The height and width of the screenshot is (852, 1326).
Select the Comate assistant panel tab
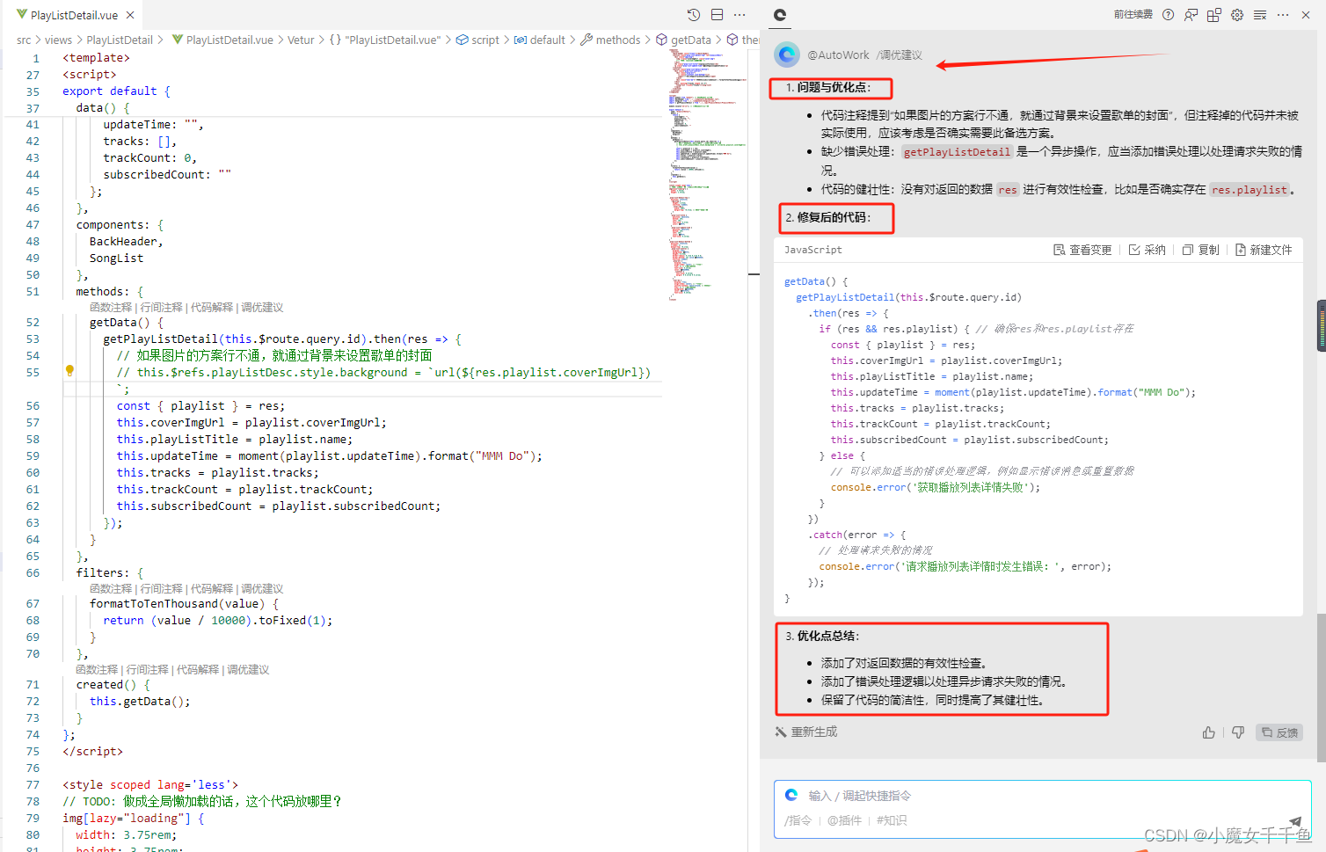[x=780, y=15]
